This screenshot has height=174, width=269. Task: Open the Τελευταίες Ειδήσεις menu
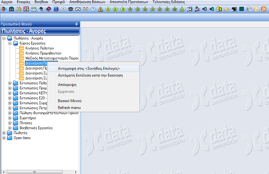click(x=169, y=2)
